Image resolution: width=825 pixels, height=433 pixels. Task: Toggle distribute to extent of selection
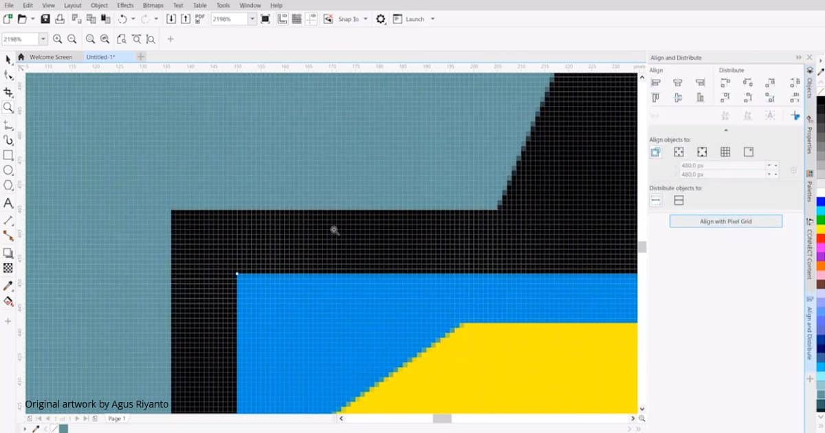coord(656,200)
